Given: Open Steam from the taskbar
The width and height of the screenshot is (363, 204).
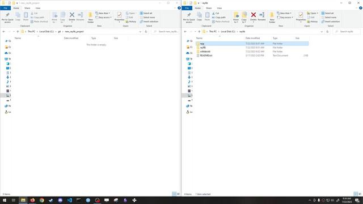Looking at the screenshot, I should click(x=51, y=200).
